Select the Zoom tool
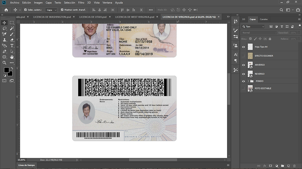 pyautogui.click(x=4, y=63)
